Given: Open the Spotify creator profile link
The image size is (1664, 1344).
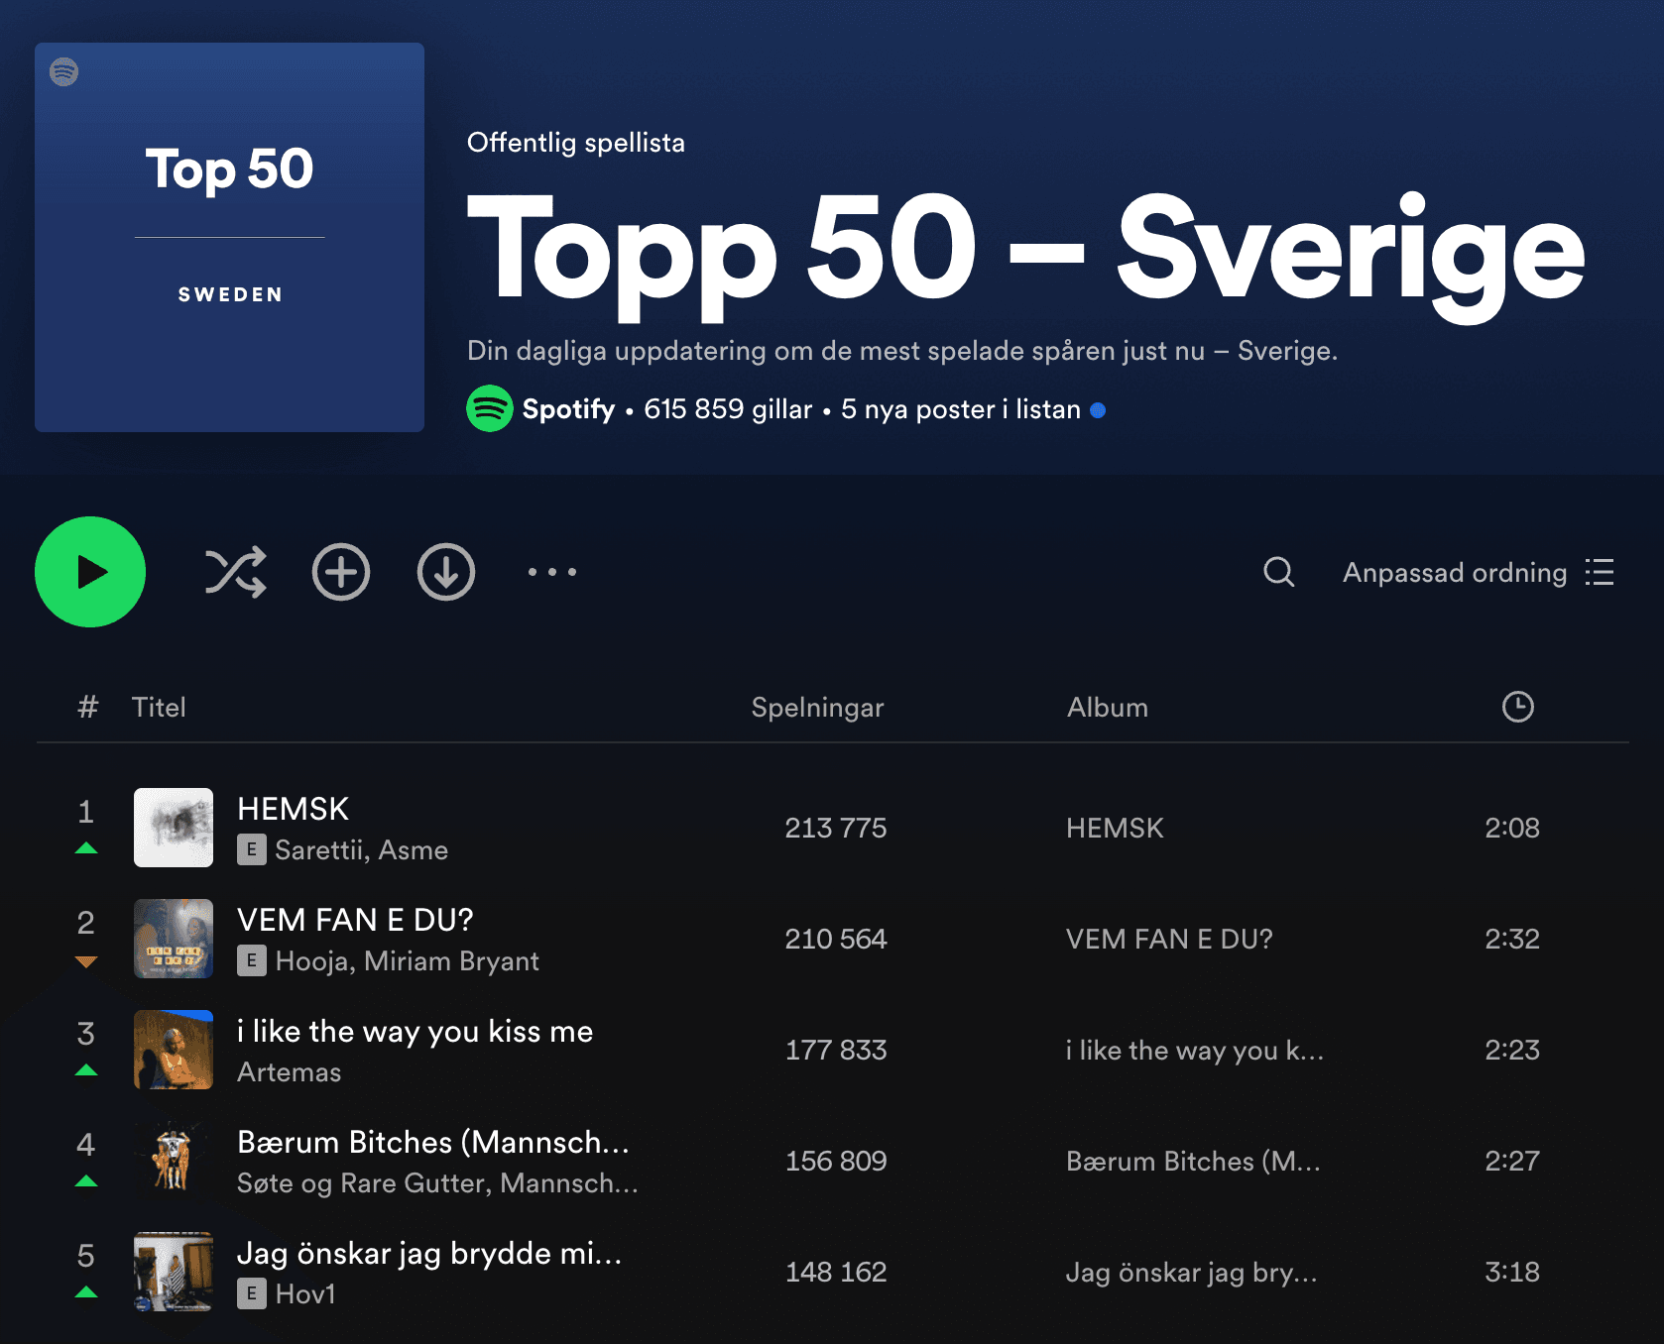Looking at the screenshot, I should 568,409.
